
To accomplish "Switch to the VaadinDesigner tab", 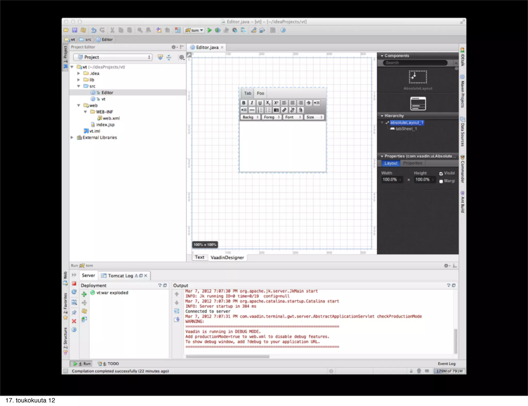I will click(227, 257).
